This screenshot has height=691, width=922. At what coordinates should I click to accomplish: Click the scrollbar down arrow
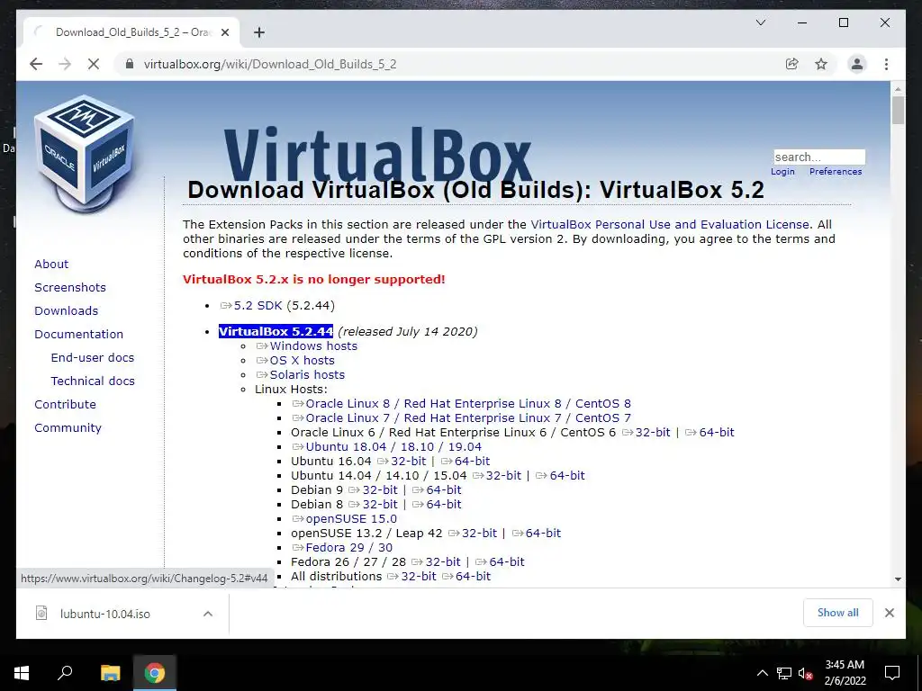click(x=898, y=579)
